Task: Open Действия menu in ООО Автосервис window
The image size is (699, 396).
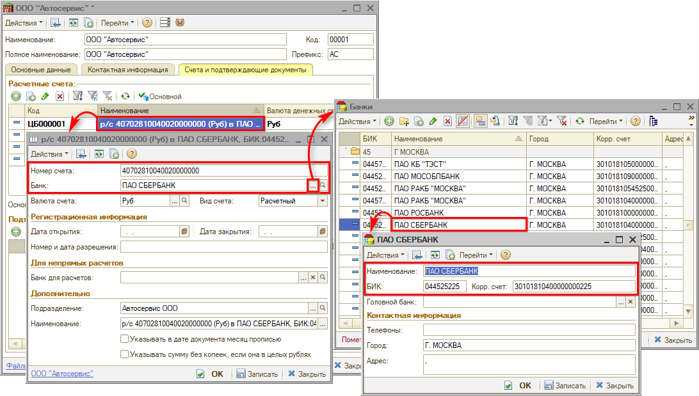Action: point(24,23)
